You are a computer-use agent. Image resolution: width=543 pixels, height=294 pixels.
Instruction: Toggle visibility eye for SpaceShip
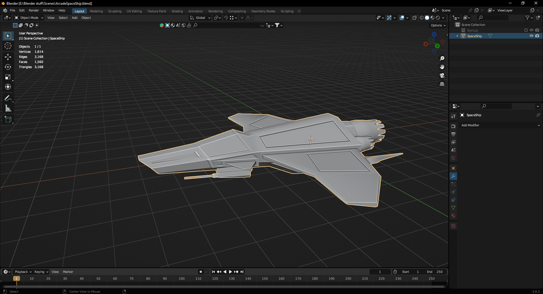[531, 36]
